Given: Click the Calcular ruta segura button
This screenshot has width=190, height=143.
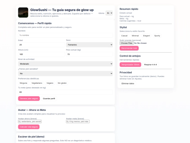Looking at the screenshot, I should (29, 127).
